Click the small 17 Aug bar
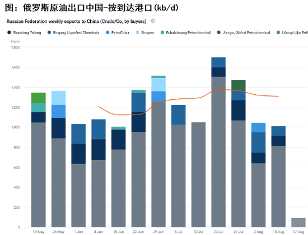The image size is (308, 235). [x=298, y=223]
